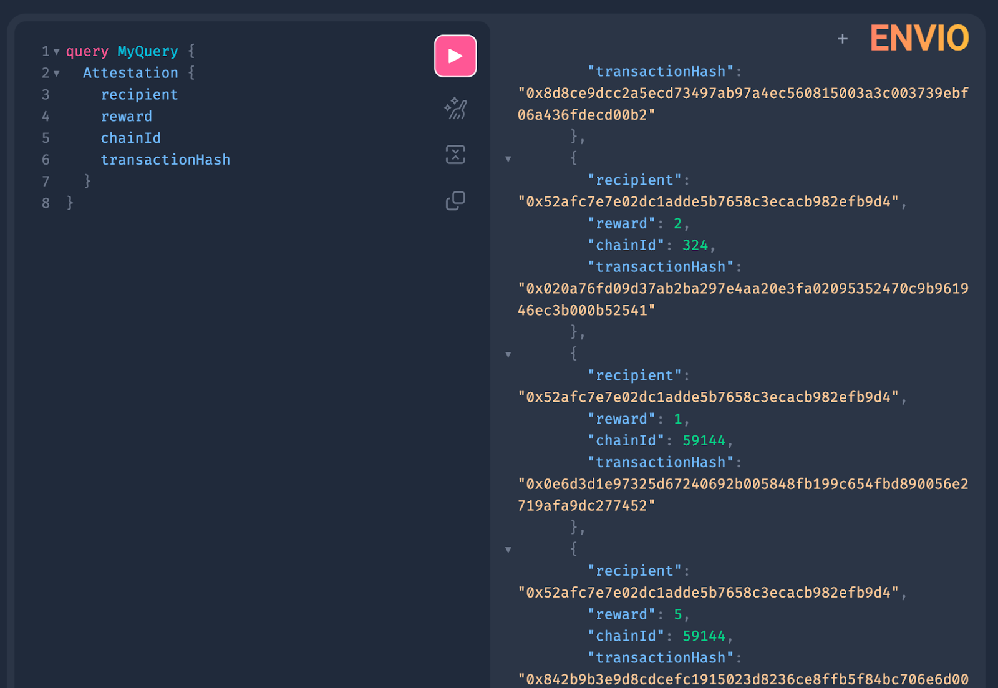
Task: Click the ENVIO logo
Action: point(919,38)
